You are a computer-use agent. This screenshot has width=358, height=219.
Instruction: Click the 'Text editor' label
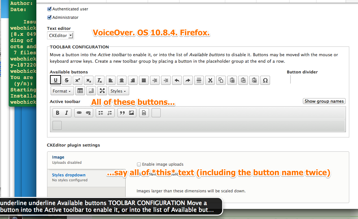59,28
